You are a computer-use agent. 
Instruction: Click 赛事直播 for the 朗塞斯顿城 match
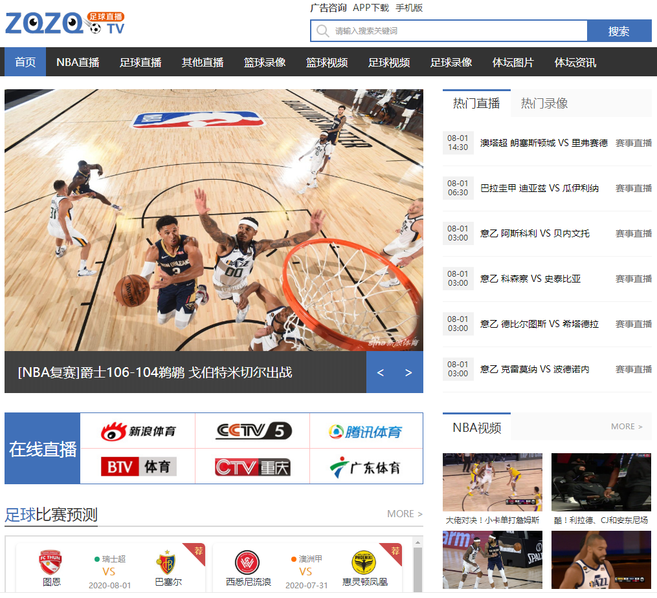pyautogui.click(x=634, y=143)
